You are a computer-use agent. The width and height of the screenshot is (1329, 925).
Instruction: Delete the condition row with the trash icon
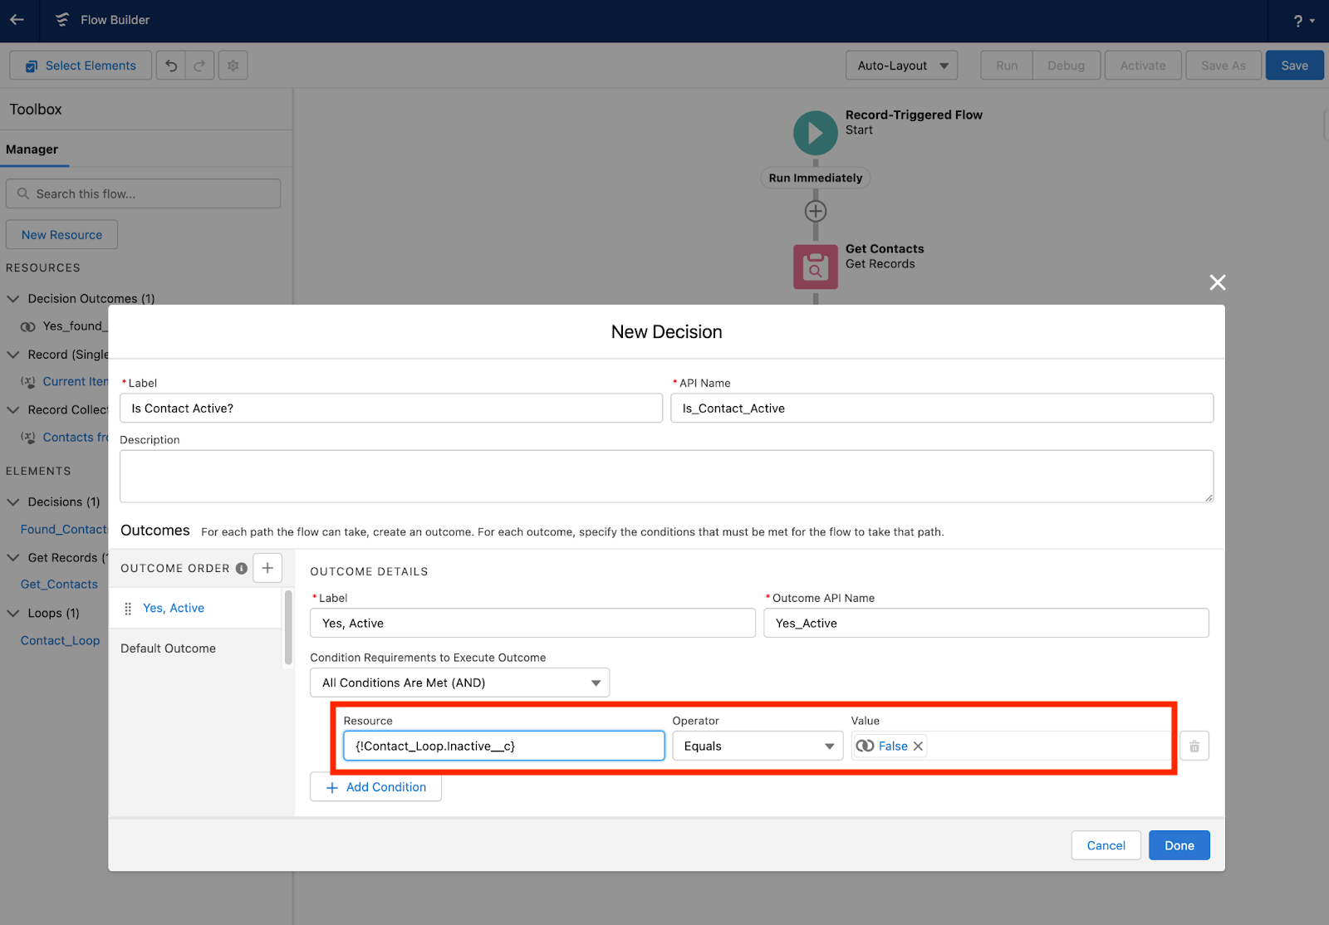1194,746
